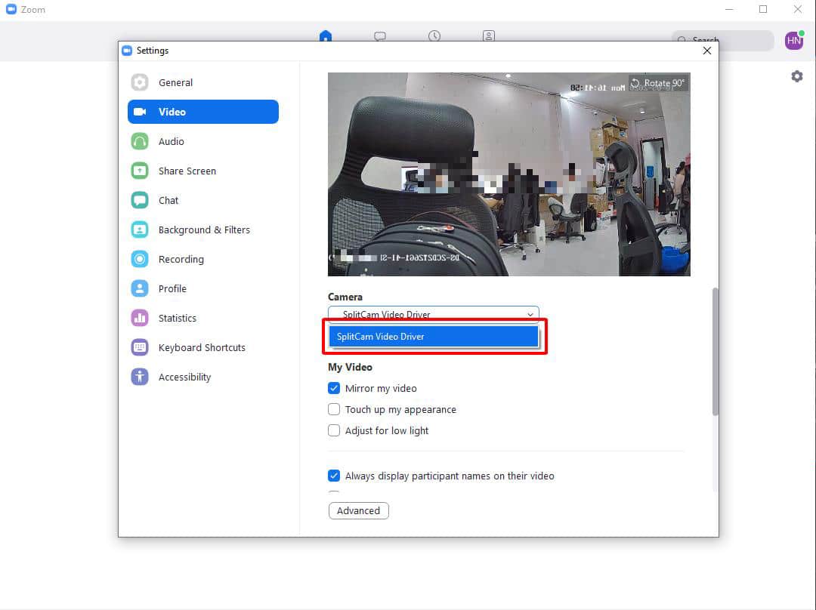This screenshot has height=610, width=816.
Task: Click the gear icon in Zoom main window
Action: pyautogui.click(x=797, y=76)
